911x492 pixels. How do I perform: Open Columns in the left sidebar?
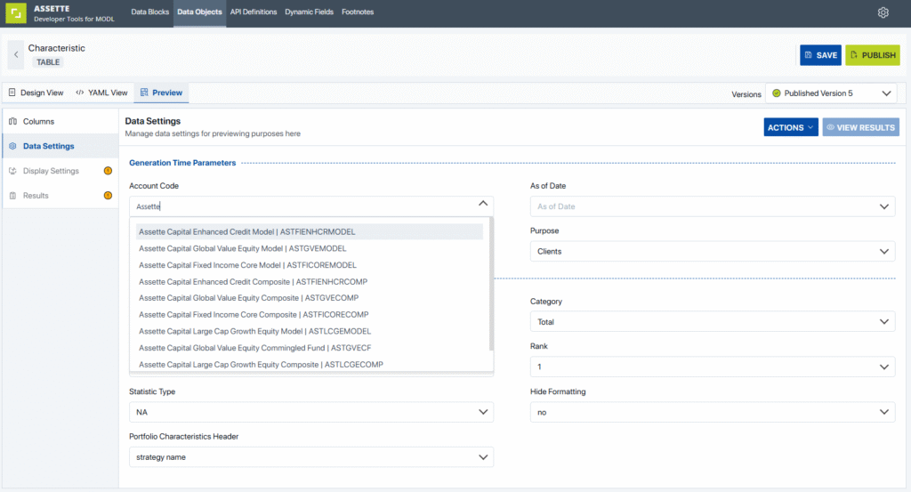(x=38, y=121)
